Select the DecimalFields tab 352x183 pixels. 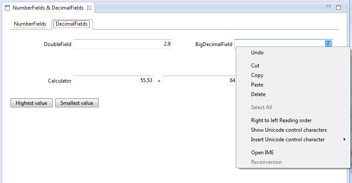[72, 24]
